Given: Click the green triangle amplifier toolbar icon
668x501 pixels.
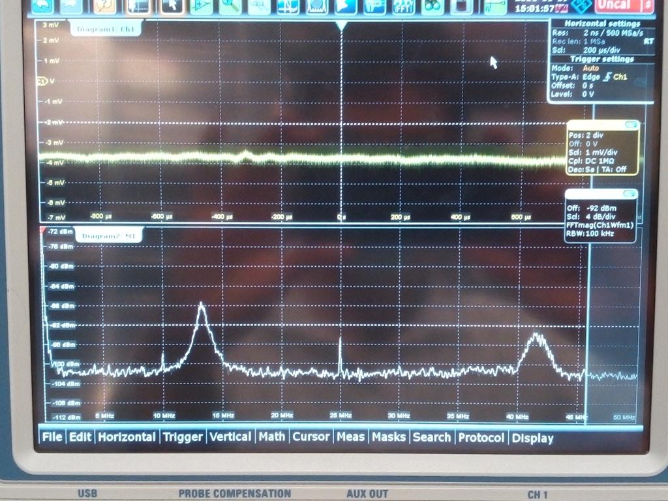Looking at the screenshot, I should coord(202,6).
